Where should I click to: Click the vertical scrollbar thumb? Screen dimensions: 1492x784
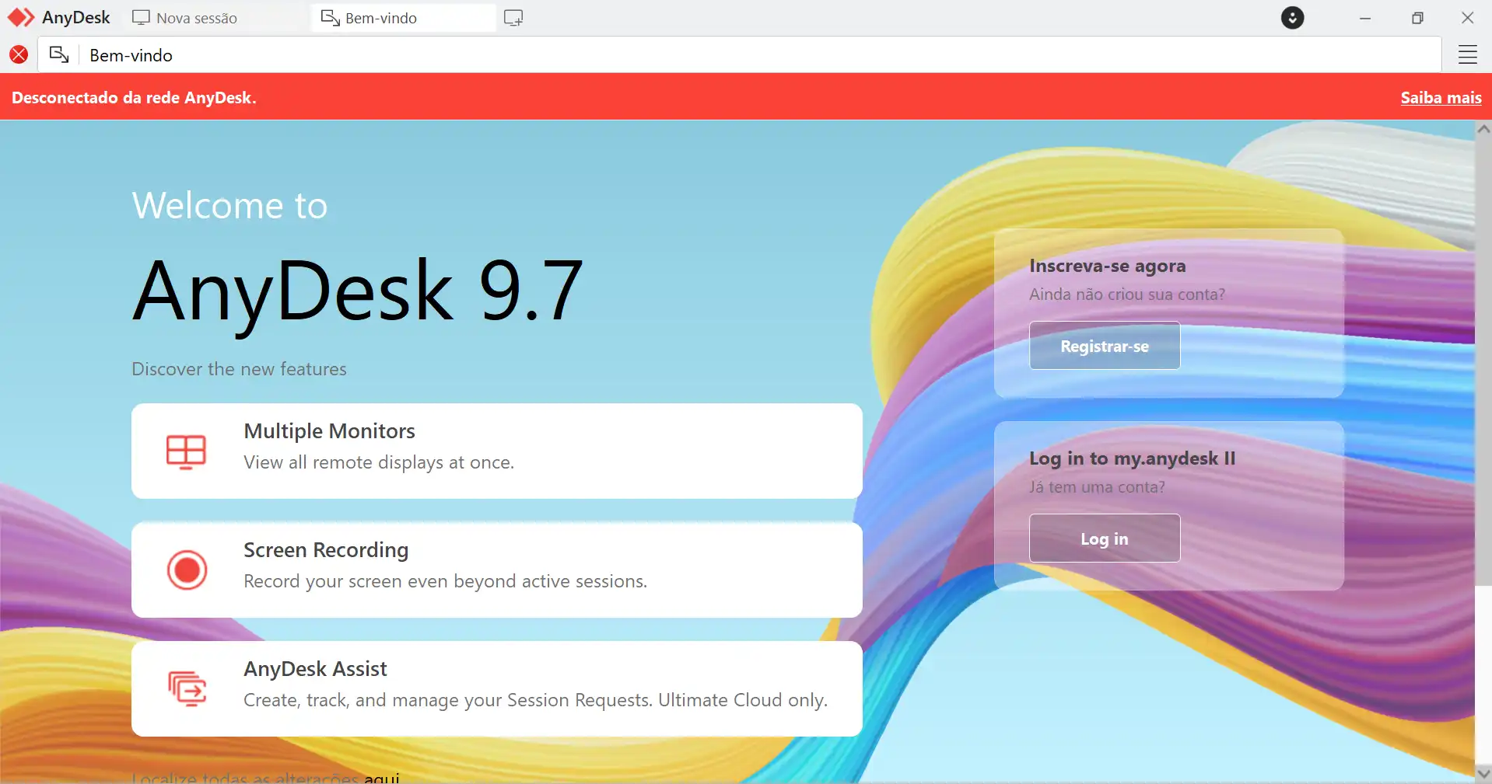pos(1483,361)
